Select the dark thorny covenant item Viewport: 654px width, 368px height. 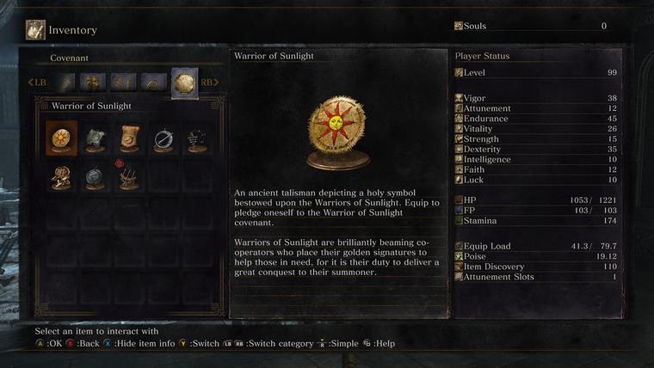pyautogui.click(x=197, y=139)
